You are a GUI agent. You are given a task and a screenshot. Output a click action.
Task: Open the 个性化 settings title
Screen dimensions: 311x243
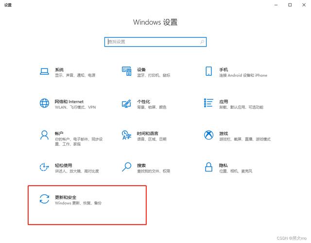pos(143,102)
